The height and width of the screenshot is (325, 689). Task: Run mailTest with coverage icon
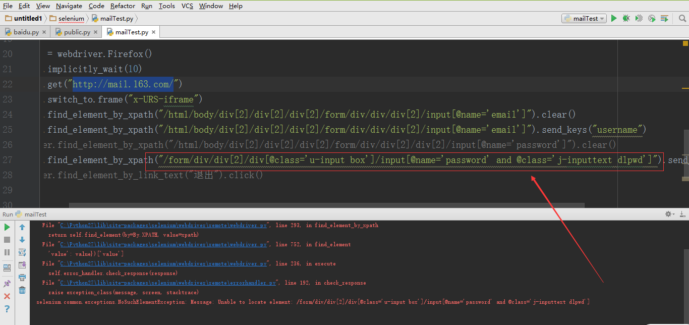click(x=639, y=18)
